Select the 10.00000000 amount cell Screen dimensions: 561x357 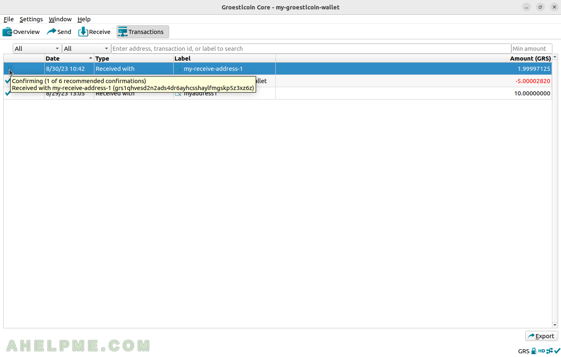tap(414, 93)
